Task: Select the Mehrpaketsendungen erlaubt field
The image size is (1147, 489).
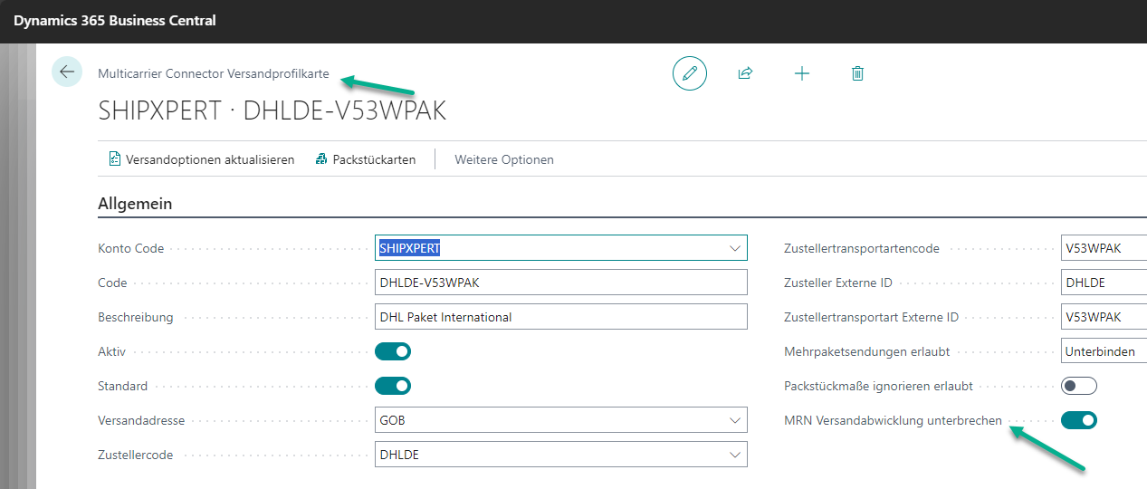Action: click(1103, 351)
